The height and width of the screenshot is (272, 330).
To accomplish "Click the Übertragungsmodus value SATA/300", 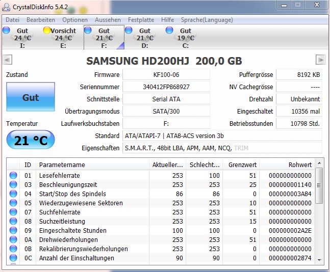I will [166, 111].
